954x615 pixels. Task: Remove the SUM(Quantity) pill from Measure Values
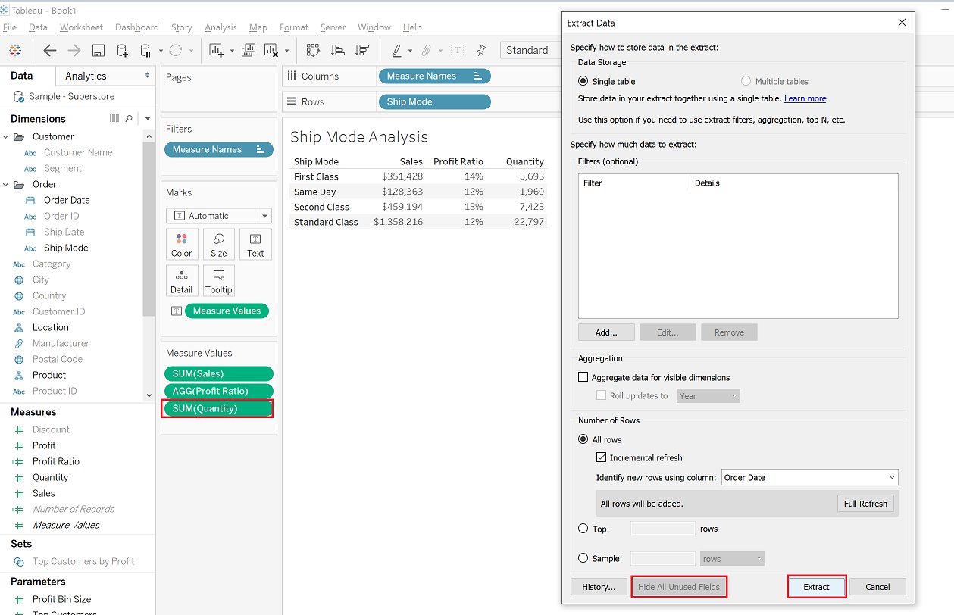pos(217,408)
